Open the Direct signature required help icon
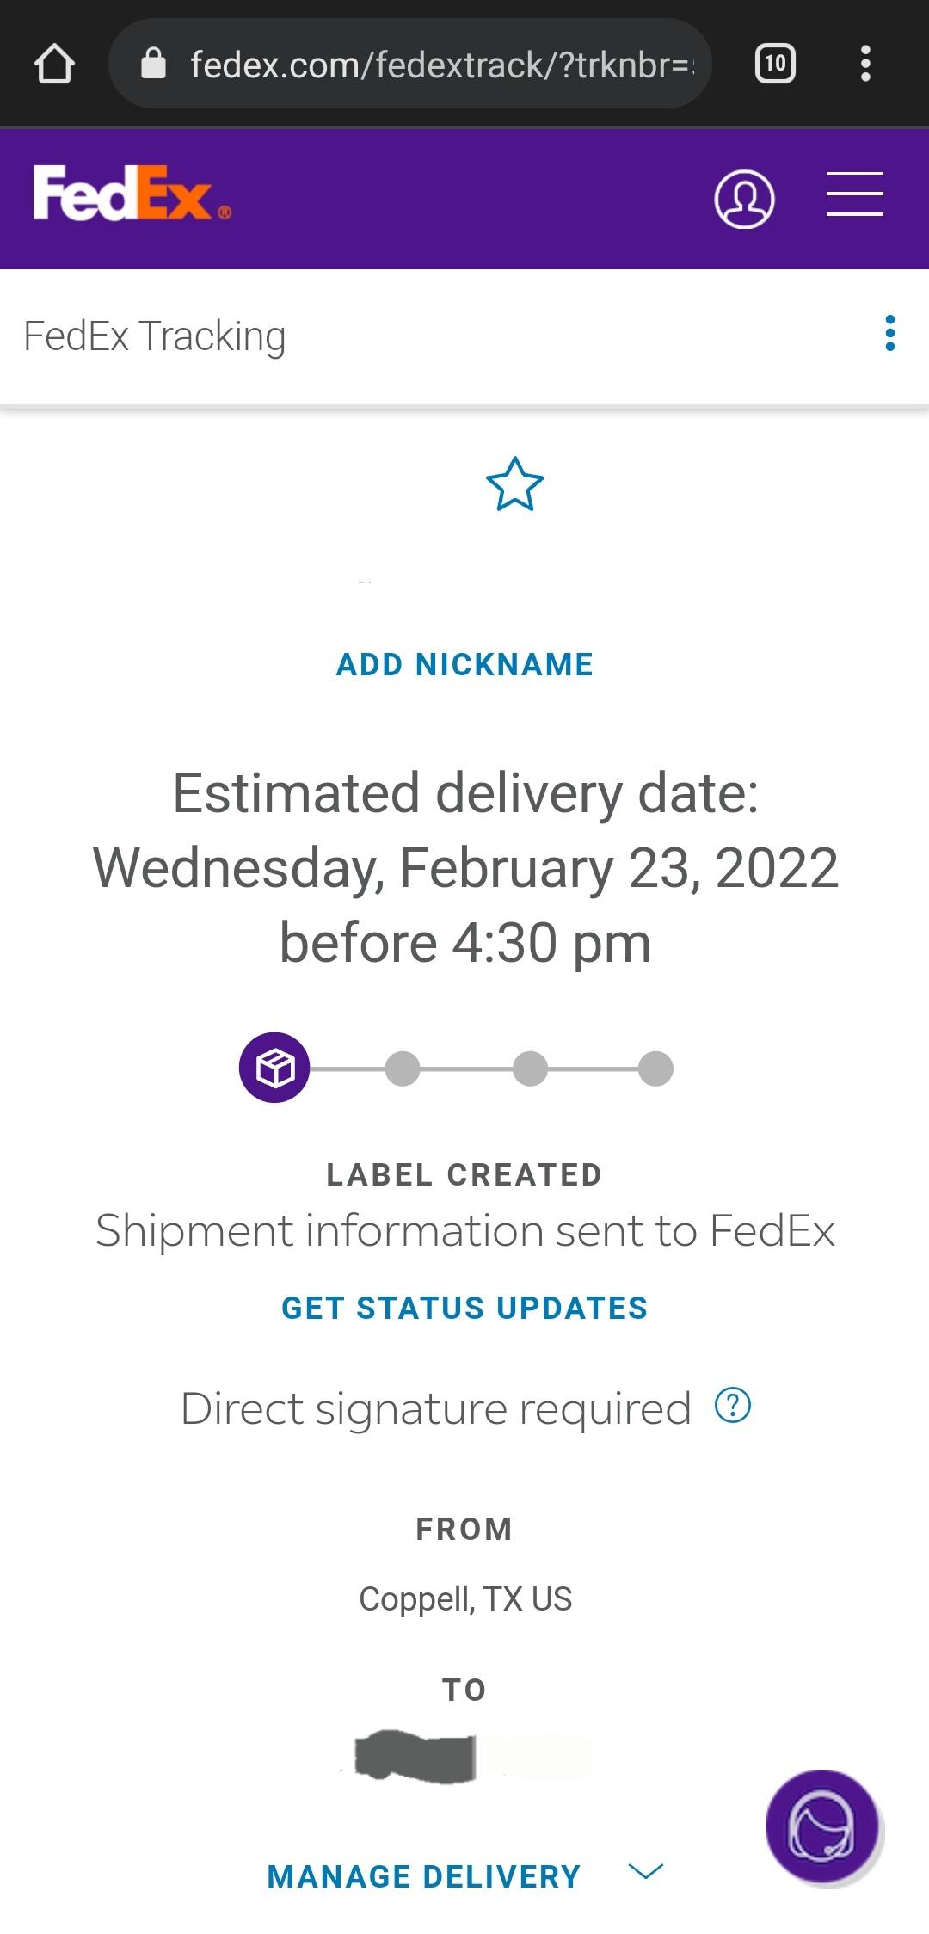Viewport: 929px width, 1934px height. click(x=733, y=1406)
